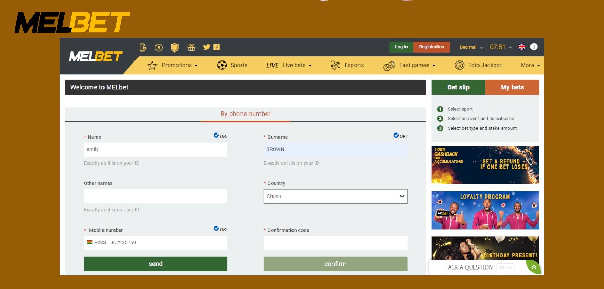
Task: Open the shield security icon
Action: 175,47
